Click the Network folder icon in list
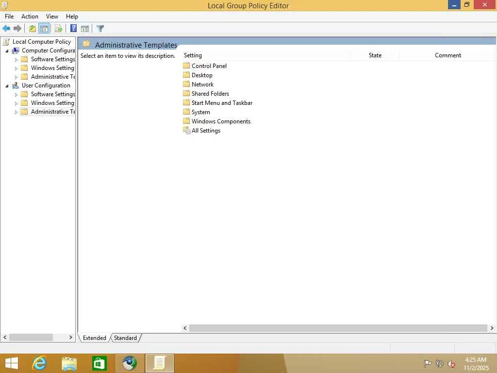Viewport: 497px width, 373px height. coord(186,84)
